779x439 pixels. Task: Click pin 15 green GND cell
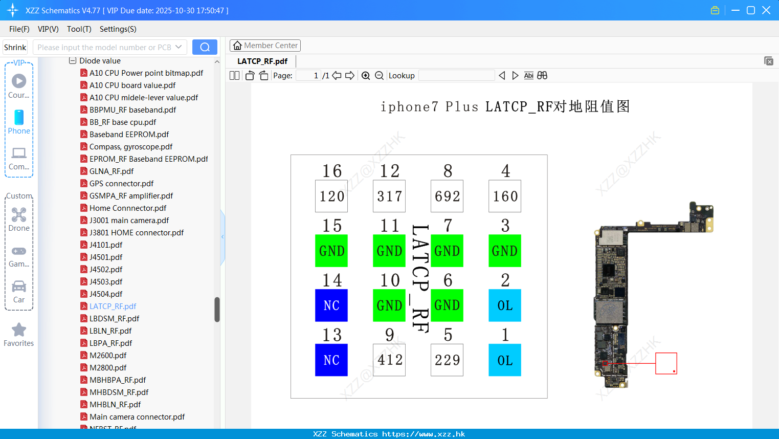331,251
